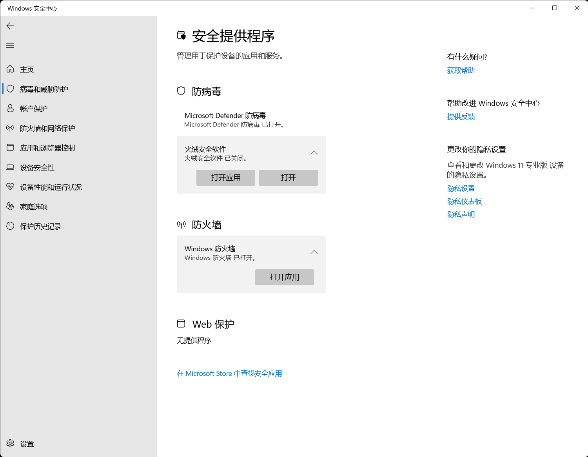Click the 打开 button for 火绒安全软件
Image resolution: width=588 pixels, height=457 pixels.
289,178
